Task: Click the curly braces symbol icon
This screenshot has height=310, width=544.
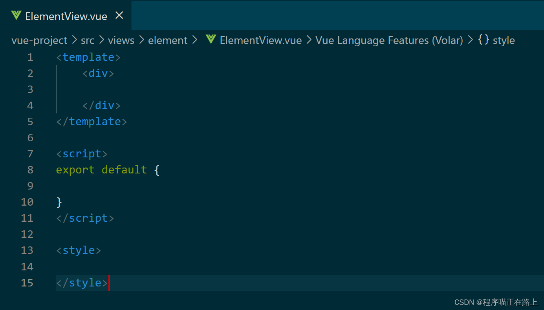Action: coord(484,40)
